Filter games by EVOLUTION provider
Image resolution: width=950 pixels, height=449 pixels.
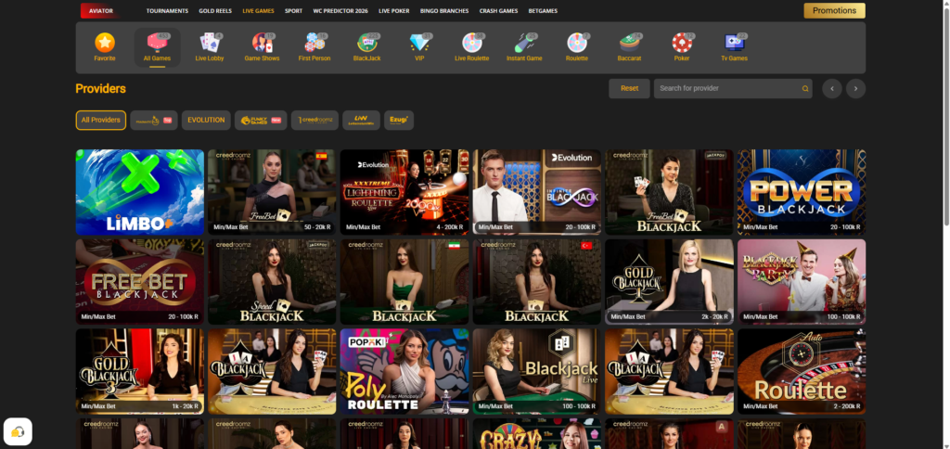pos(206,120)
